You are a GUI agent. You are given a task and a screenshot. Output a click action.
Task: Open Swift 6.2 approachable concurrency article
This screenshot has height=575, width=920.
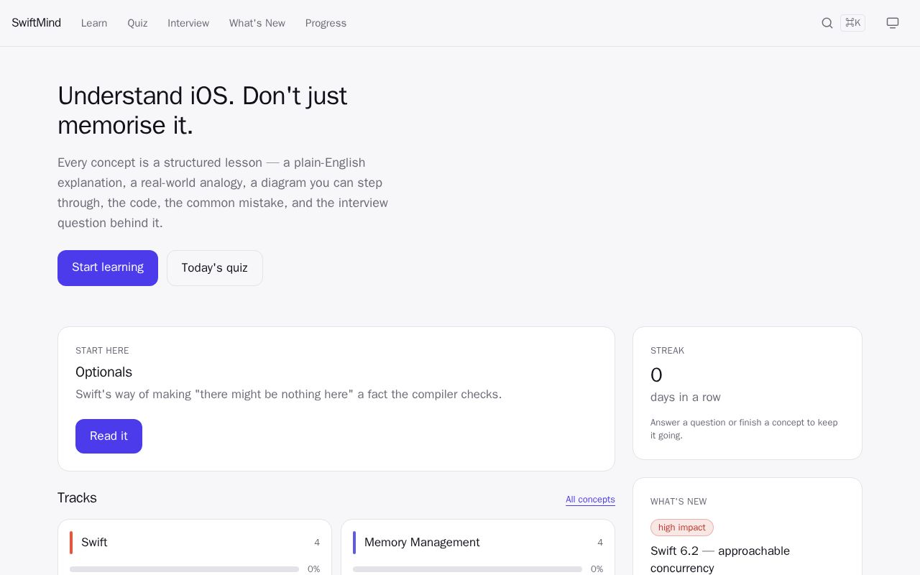click(x=720, y=559)
